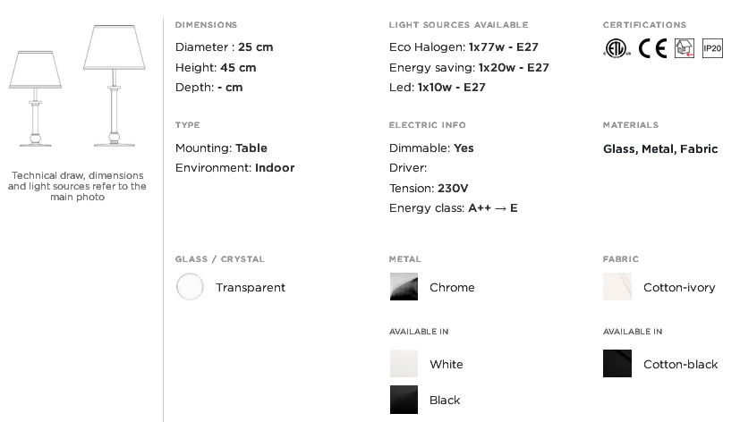The image size is (740, 422).
Task: Click the Chrome label text
Action: click(452, 287)
